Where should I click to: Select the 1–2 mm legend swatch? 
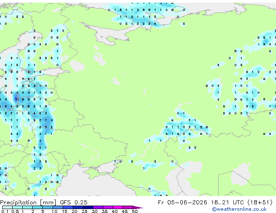27,207
